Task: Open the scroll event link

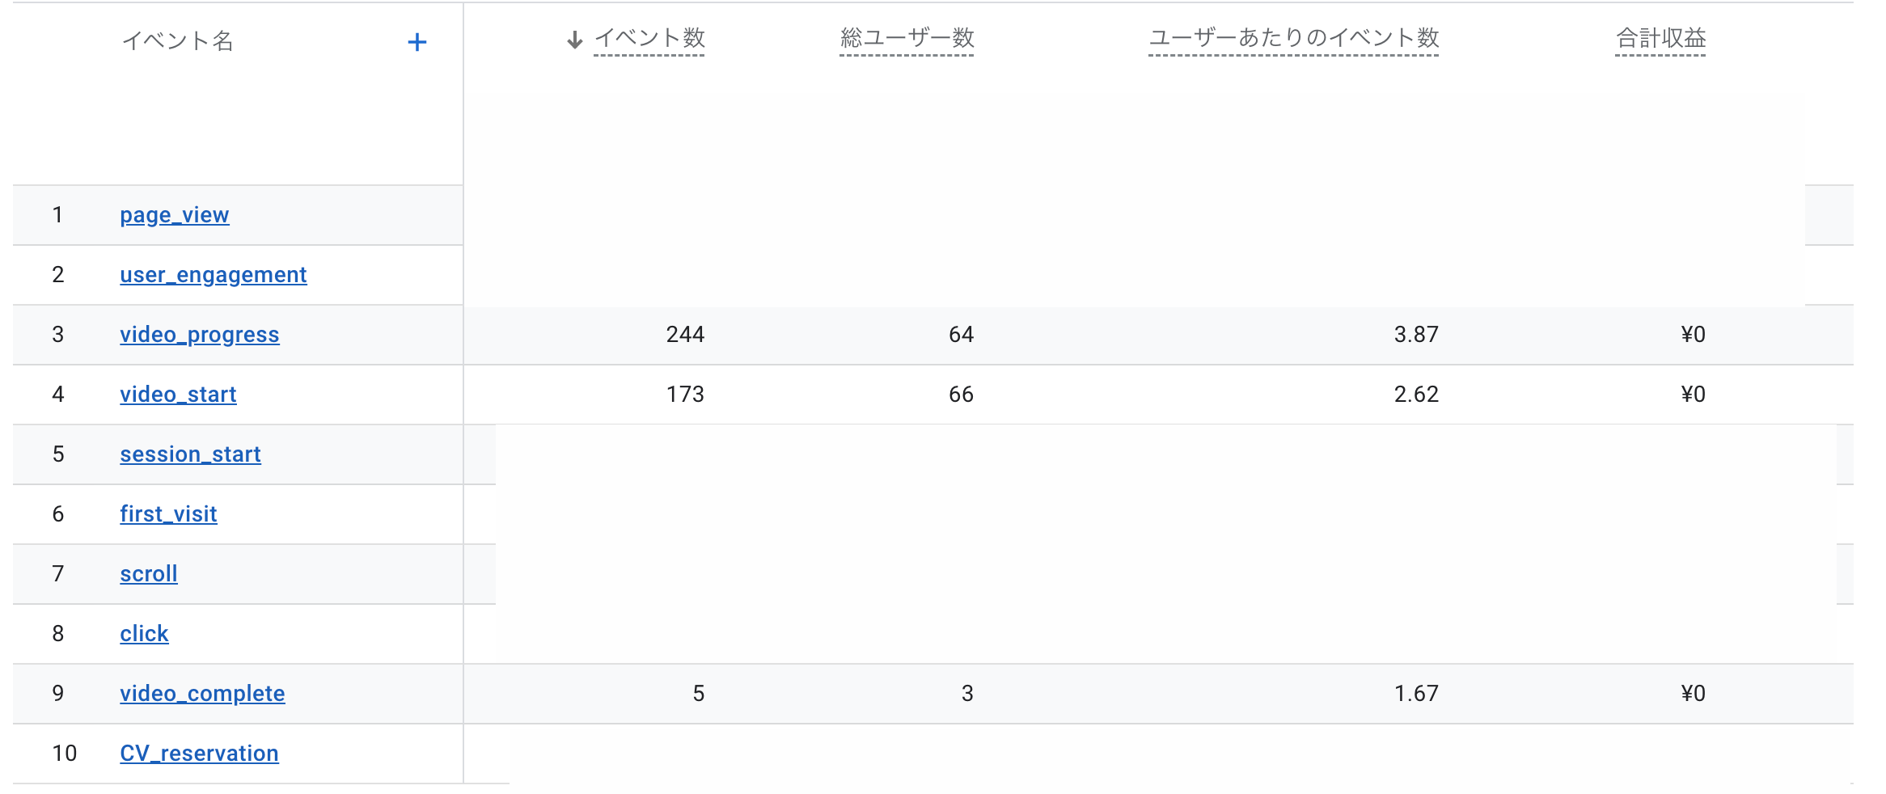Action: [149, 574]
